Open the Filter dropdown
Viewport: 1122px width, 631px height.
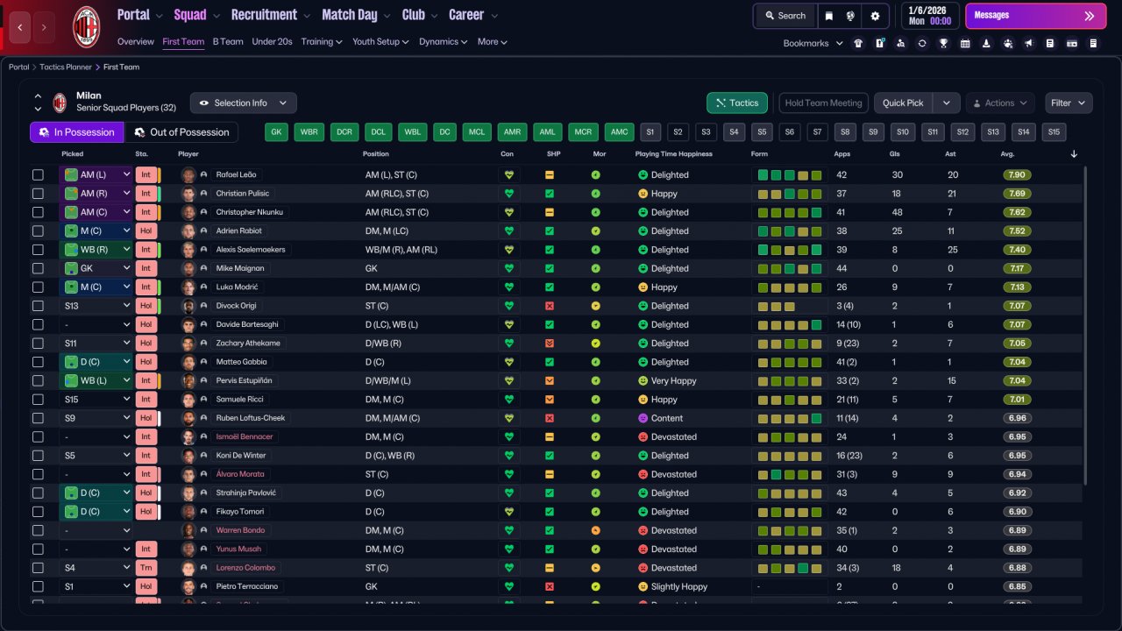coord(1069,103)
